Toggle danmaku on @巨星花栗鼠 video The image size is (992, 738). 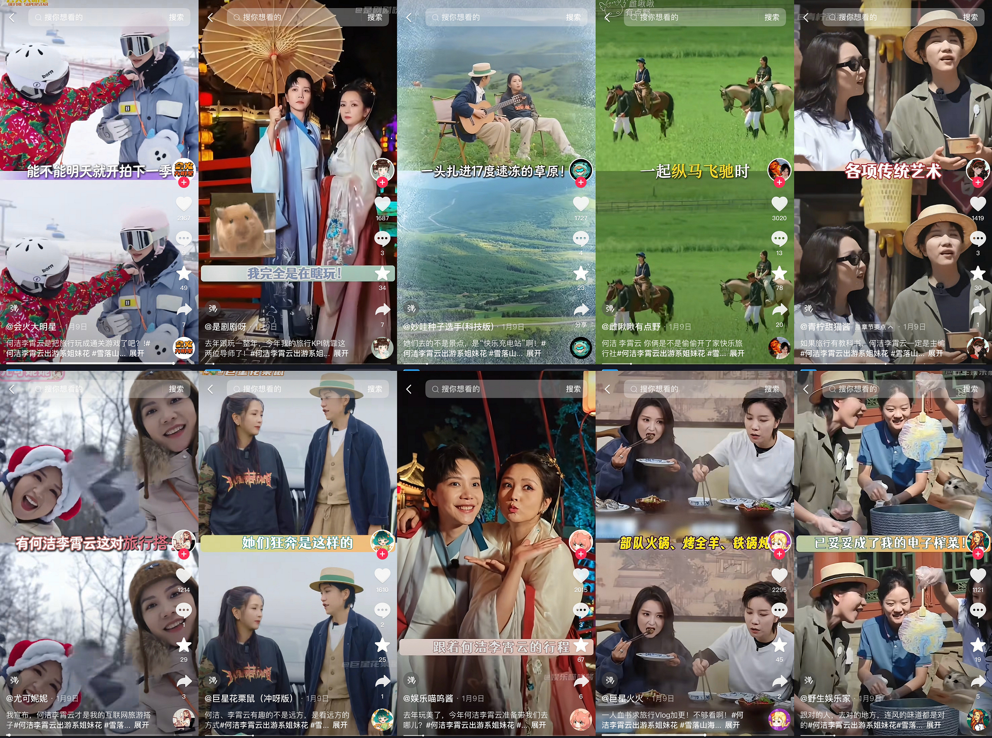(x=213, y=680)
